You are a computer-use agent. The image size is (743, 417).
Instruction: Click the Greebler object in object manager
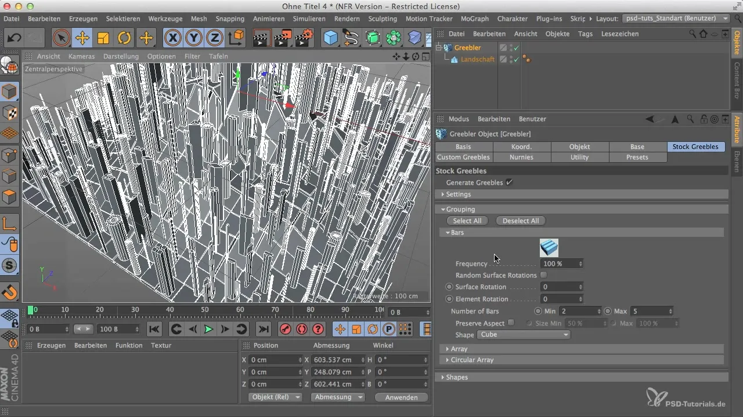tap(467, 47)
